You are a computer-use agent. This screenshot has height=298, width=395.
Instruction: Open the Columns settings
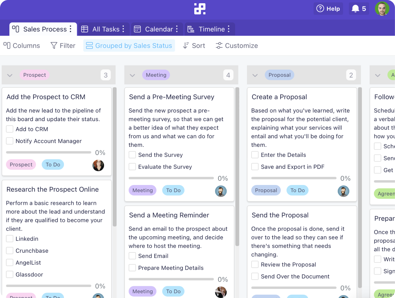tap(21, 46)
